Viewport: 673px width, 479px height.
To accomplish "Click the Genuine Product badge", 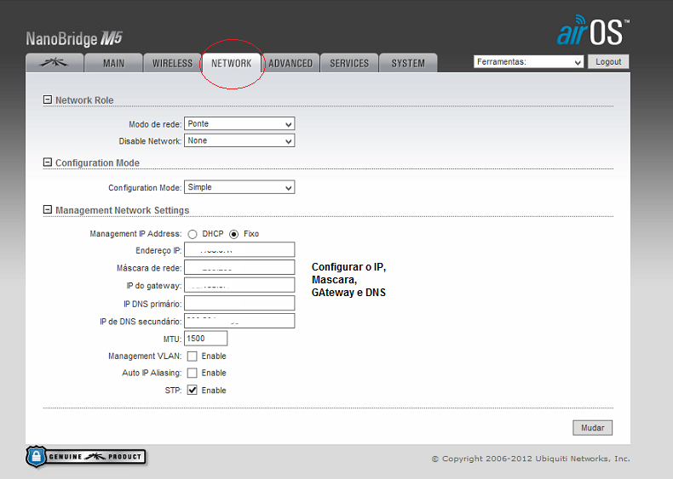I will click(x=86, y=457).
